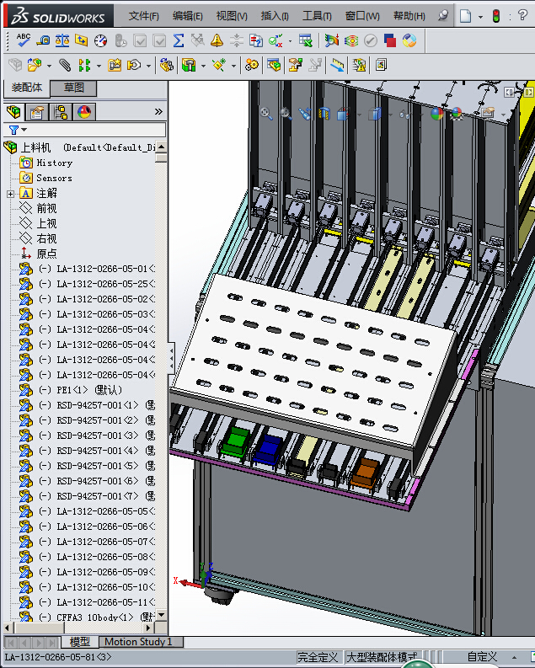Open Reference Geometry dropdown arrow
Viewport: 535px width, 668px height.
click(x=233, y=66)
